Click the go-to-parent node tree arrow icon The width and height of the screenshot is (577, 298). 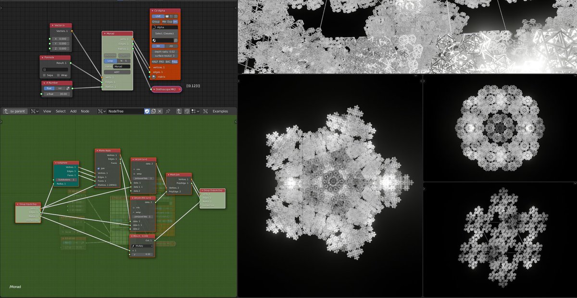179,111
